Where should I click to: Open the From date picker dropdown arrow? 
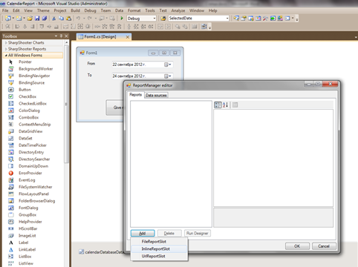click(170, 65)
